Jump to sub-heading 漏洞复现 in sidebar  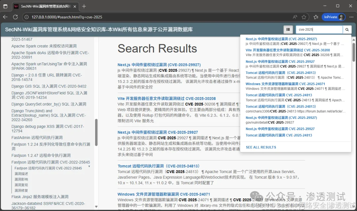pyautogui.click(x=21, y=185)
